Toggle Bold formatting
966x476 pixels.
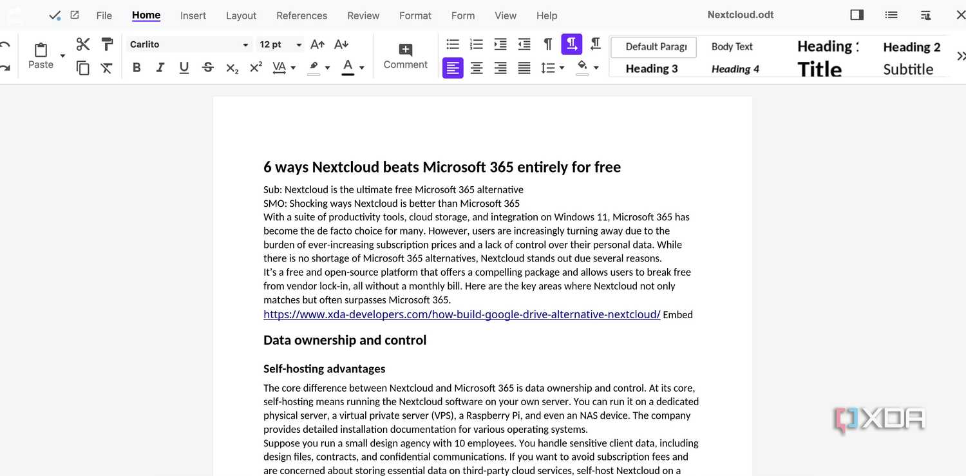[137, 68]
